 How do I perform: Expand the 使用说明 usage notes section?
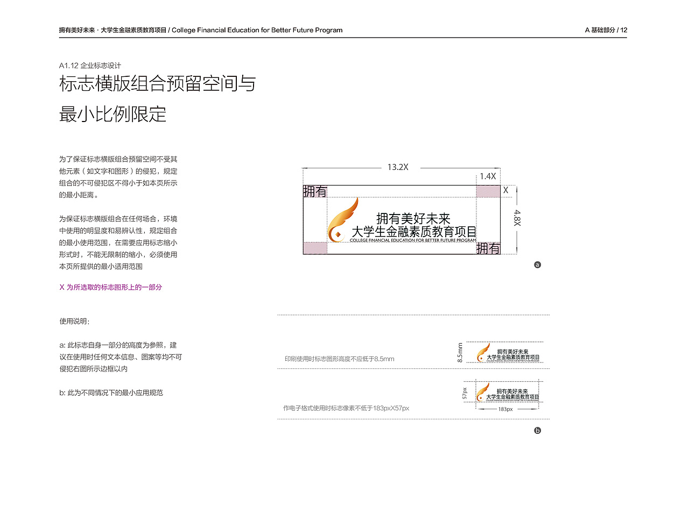click(x=74, y=321)
